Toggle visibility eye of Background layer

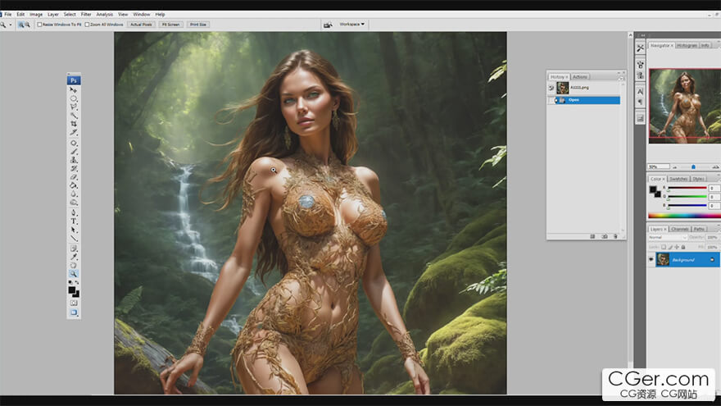[x=651, y=260]
